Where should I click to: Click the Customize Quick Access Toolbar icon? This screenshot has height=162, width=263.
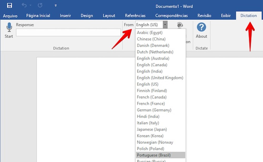click(55, 5)
